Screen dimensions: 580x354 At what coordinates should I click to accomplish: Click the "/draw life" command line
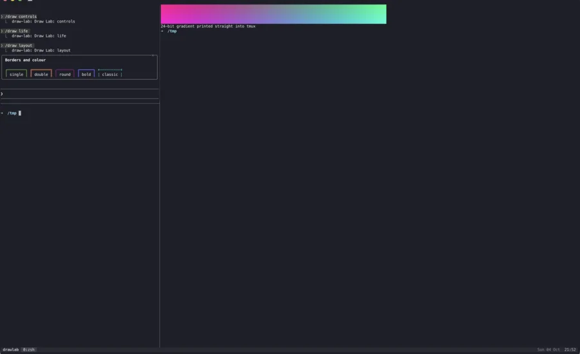click(x=15, y=31)
